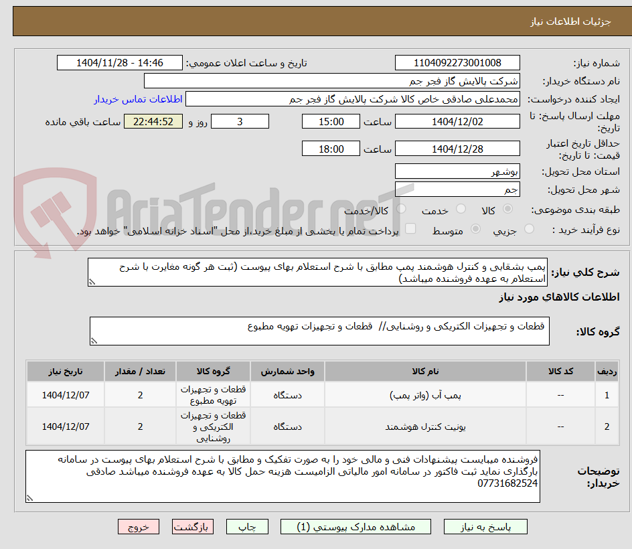
Task: Click 'واحد شمارش' column header
Action: point(287,371)
